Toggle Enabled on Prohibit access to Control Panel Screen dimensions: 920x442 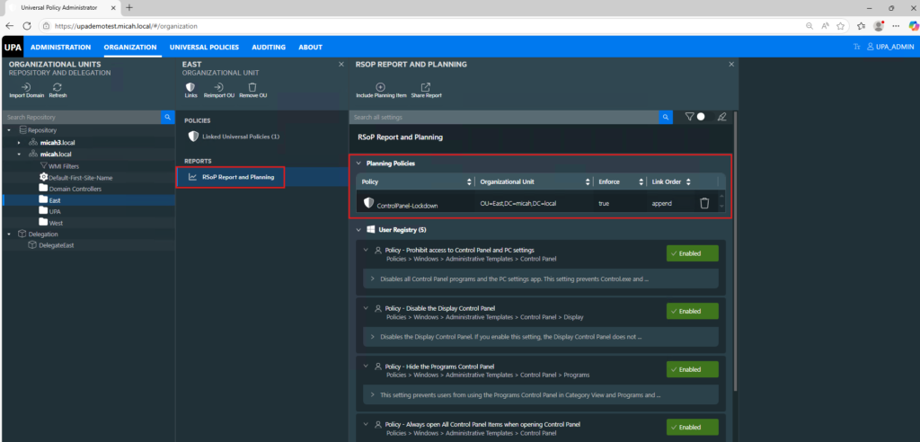pos(692,254)
